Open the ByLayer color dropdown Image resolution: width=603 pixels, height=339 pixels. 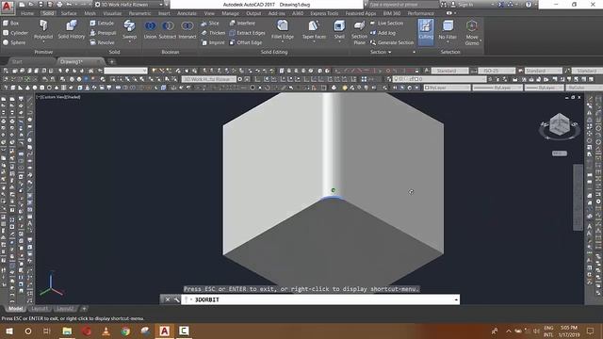[448, 88]
